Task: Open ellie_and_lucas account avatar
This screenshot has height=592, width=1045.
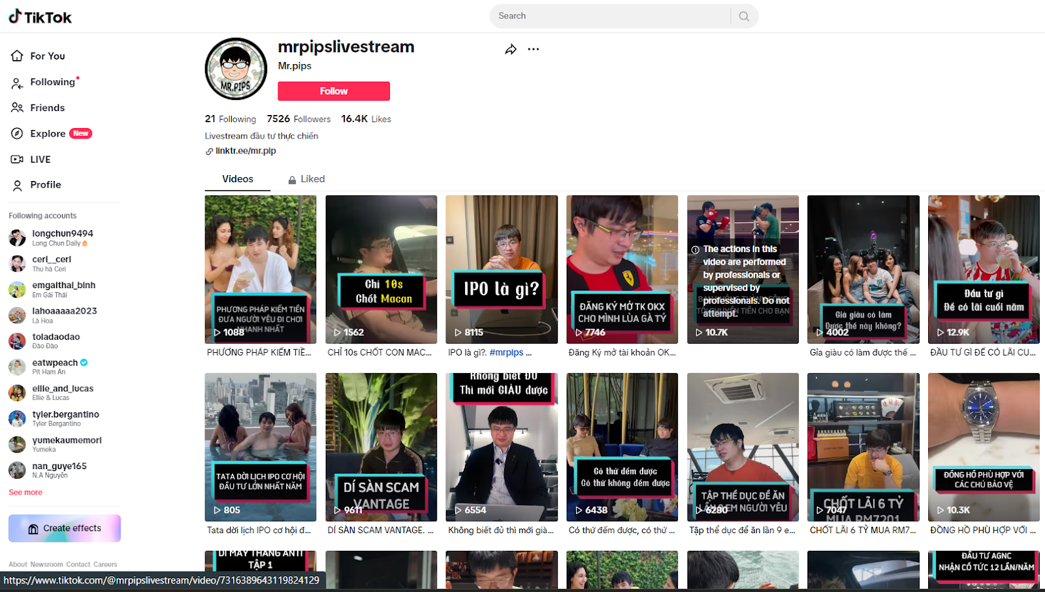Action: click(x=18, y=393)
